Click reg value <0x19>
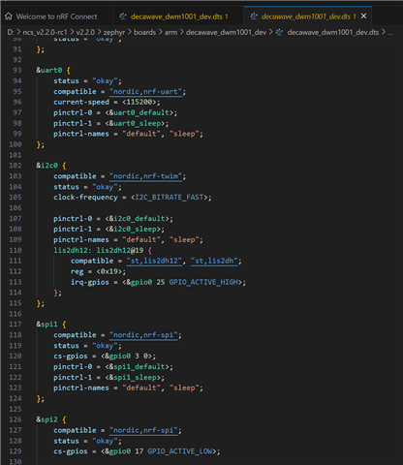This screenshot has width=403, height=465. pos(109,271)
